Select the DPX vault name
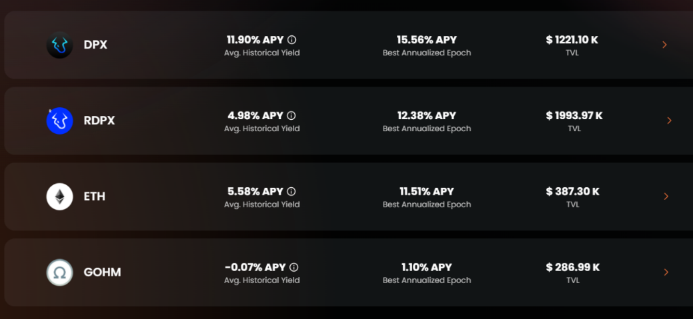The image size is (693, 319). click(x=95, y=45)
